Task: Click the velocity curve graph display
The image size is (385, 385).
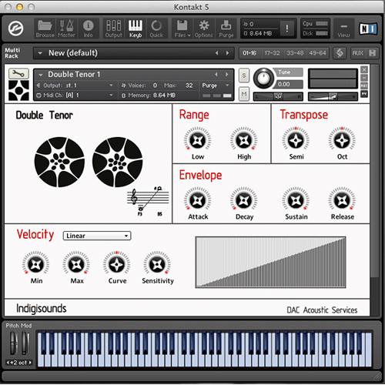Action: point(270,262)
